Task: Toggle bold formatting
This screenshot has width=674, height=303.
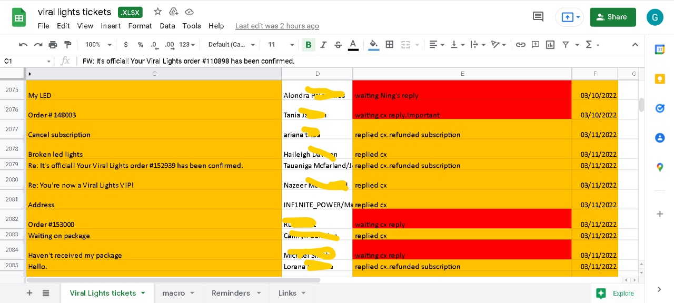Action: (x=309, y=45)
